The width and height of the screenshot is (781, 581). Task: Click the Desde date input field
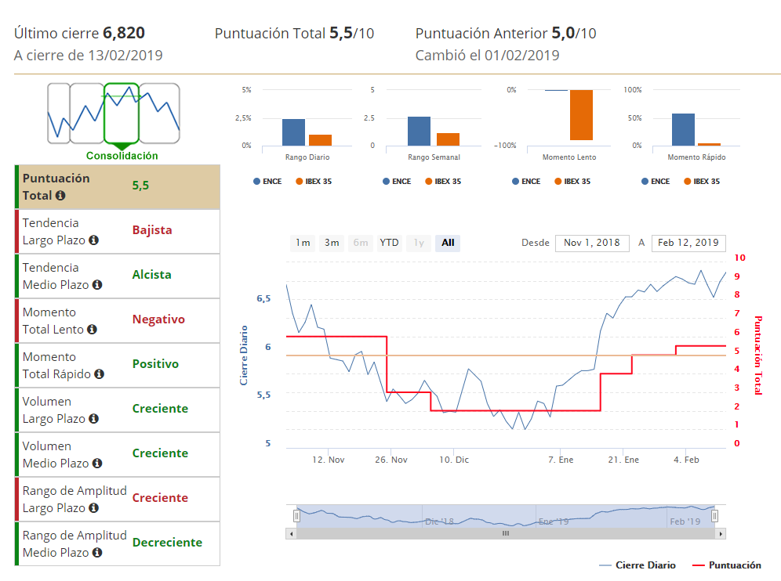pyautogui.click(x=591, y=243)
